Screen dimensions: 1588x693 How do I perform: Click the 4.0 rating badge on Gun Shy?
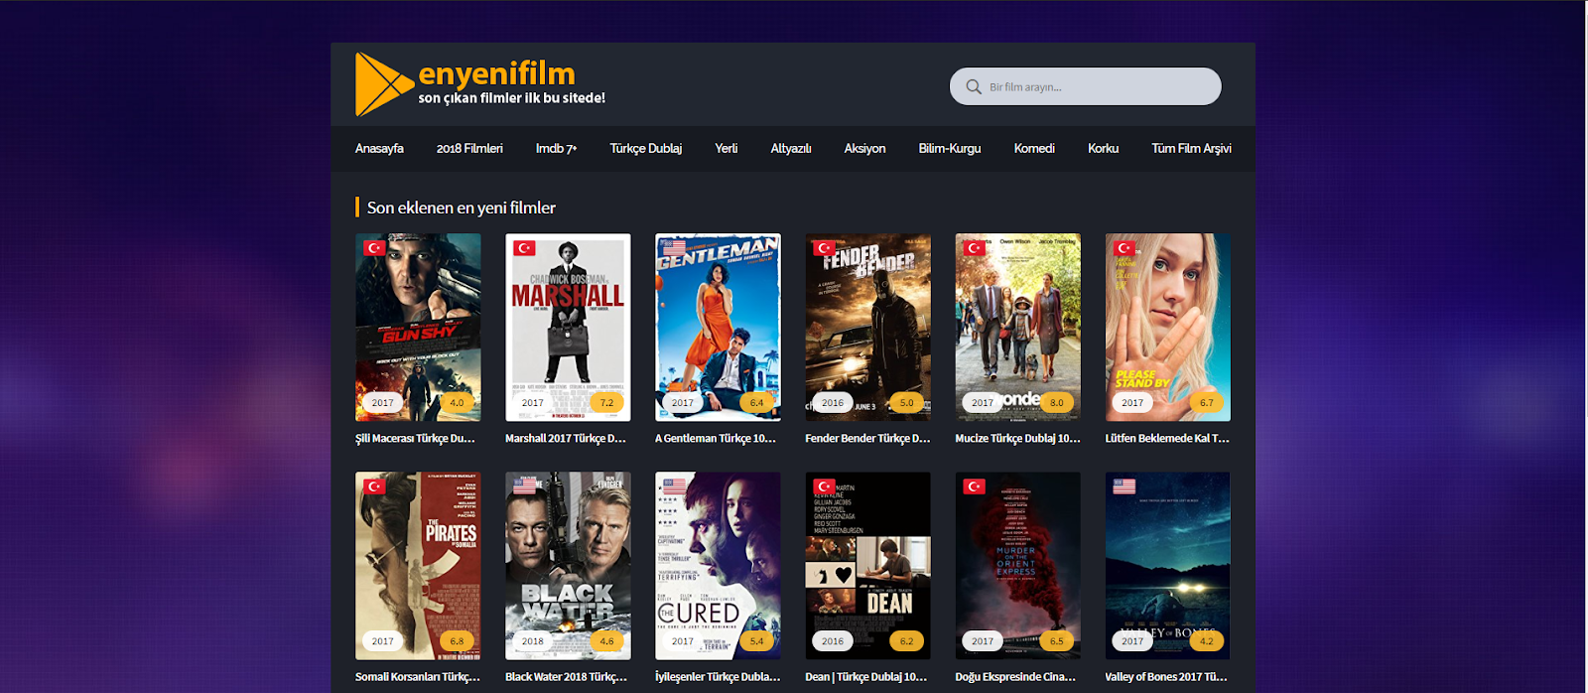[x=458, y=402]
